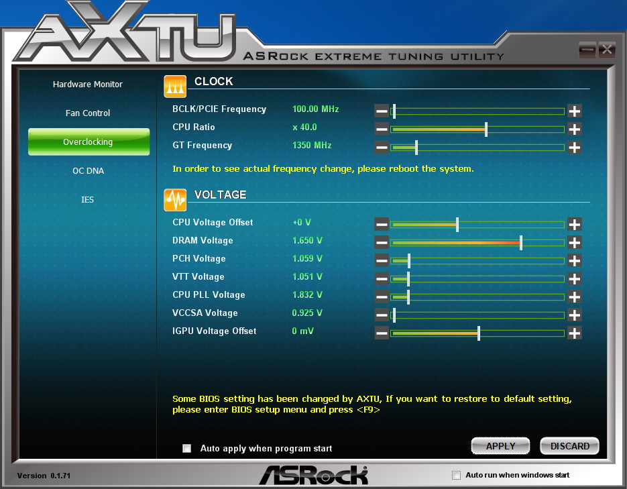Increase DRAM Voltage with plus button
Image resolution: width=627 pixels, height=489 pixels.
point(574,242)
